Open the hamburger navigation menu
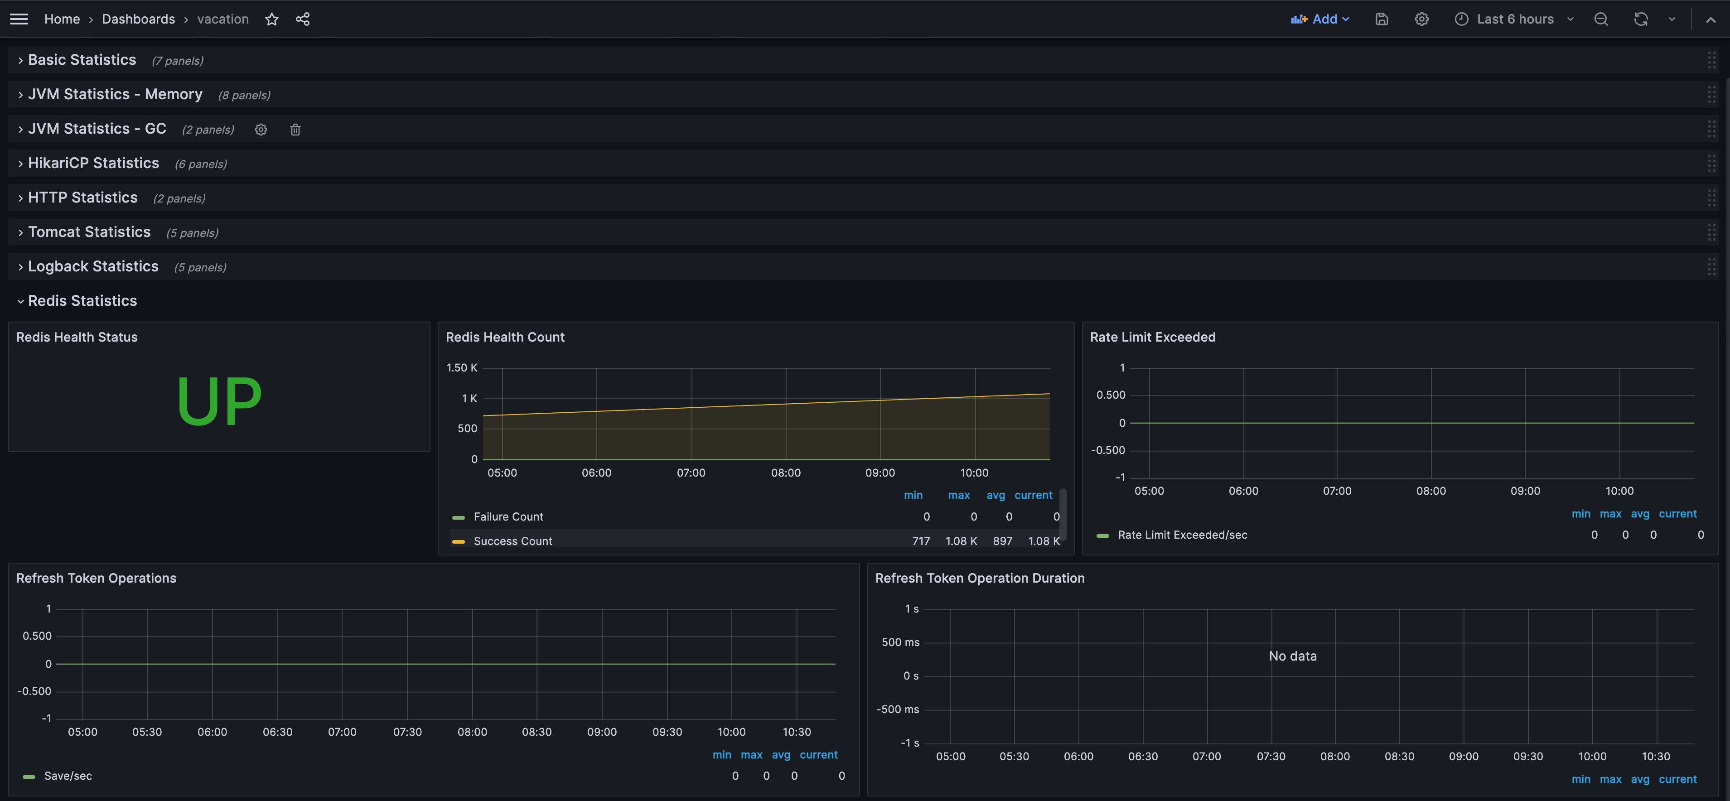 point(19,19)
